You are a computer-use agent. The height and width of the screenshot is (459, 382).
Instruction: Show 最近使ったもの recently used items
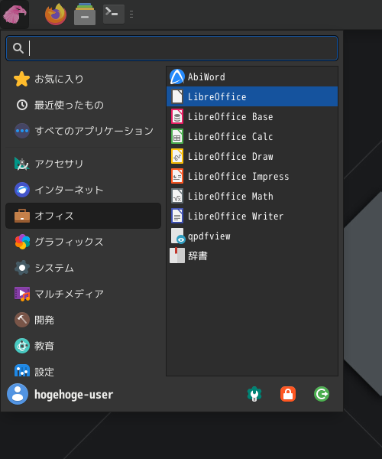click(x=83, y=105)
